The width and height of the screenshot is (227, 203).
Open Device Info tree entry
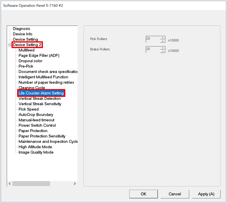click(x=23, y=34)
